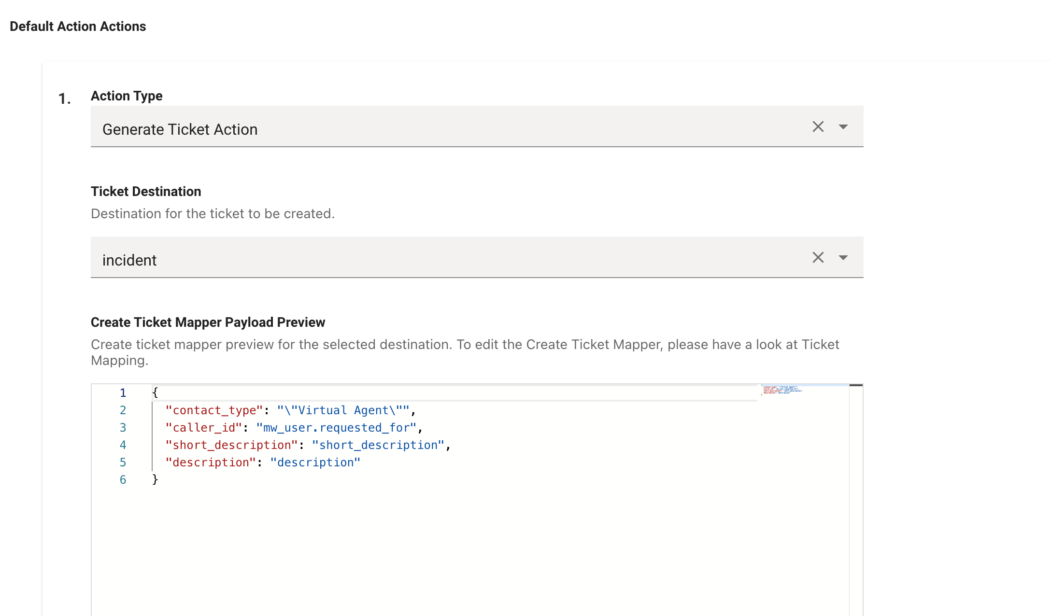This screenshot has width=1051, height=616.
Task: Click the incident destination field text
Action: 129,260
